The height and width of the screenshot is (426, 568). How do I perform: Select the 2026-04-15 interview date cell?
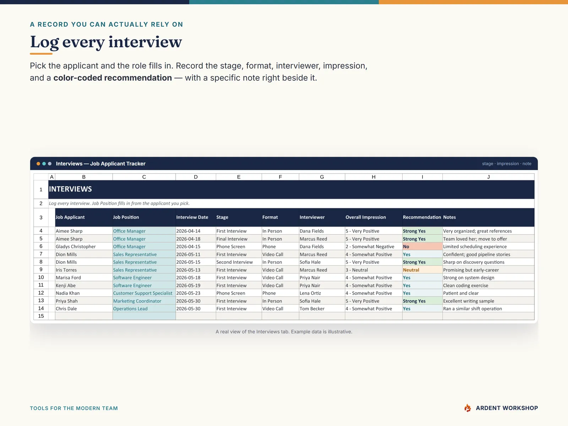[196, 246]
